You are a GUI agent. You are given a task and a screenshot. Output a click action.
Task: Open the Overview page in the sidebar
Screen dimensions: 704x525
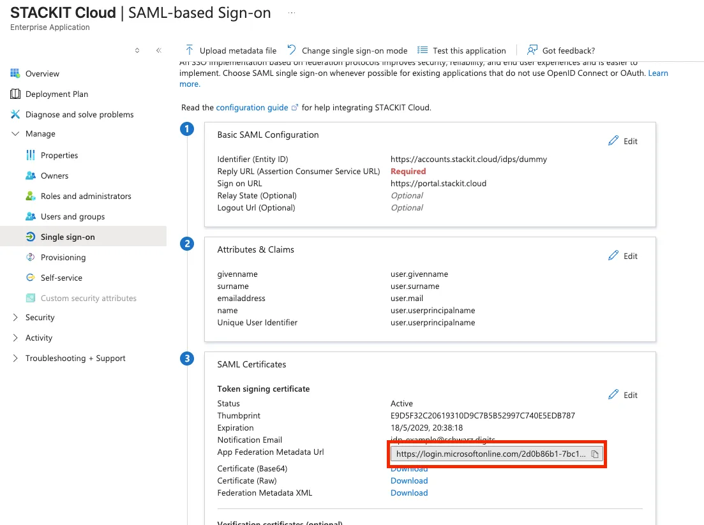pyautogui.click(x=42, y=73)
